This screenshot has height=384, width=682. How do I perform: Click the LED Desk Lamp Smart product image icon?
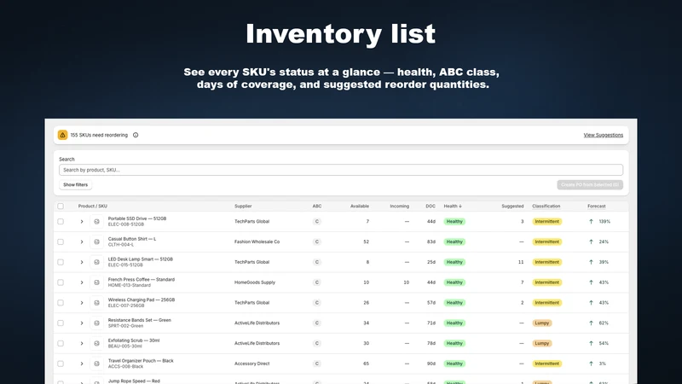click(x=96, y=262)
